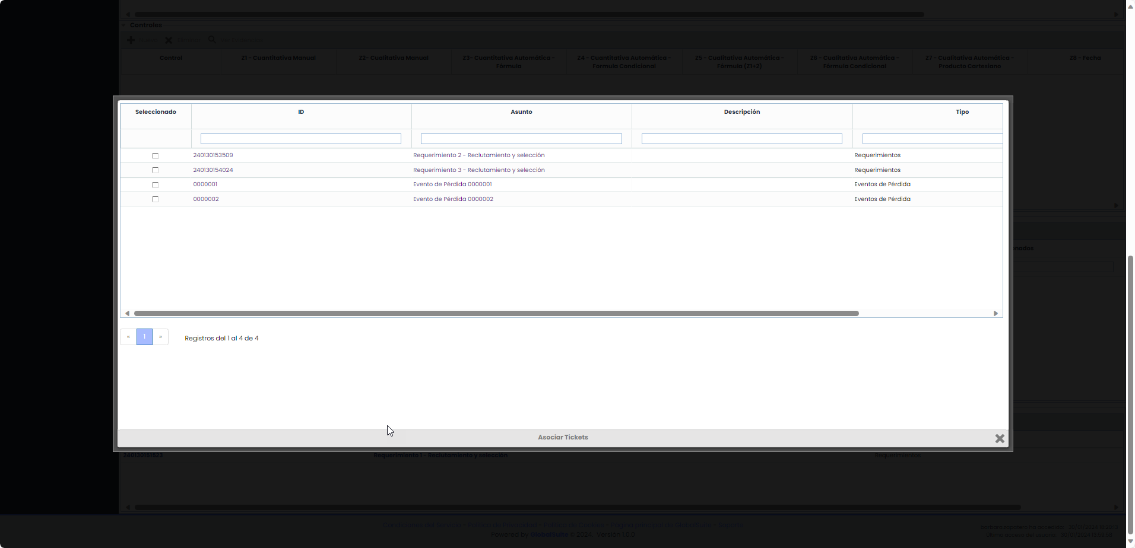Screen dimensions: 1135x548
Task: Click into the Descripción filter field
Action: (741, 139)
